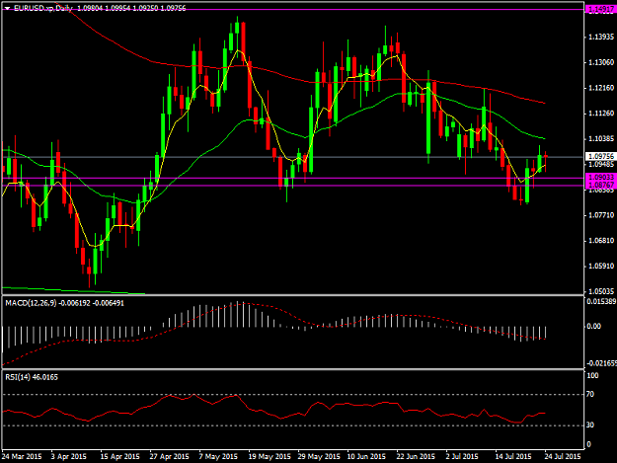This screenshot has width=617, height=463.
Task: Click the 0.015389 MACD scale value
Action: pyautogui.click(x=601, y=302)
